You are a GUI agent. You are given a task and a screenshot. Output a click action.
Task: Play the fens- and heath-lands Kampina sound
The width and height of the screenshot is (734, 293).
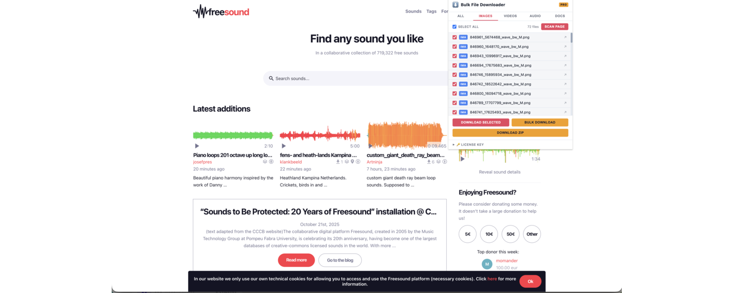284,146
